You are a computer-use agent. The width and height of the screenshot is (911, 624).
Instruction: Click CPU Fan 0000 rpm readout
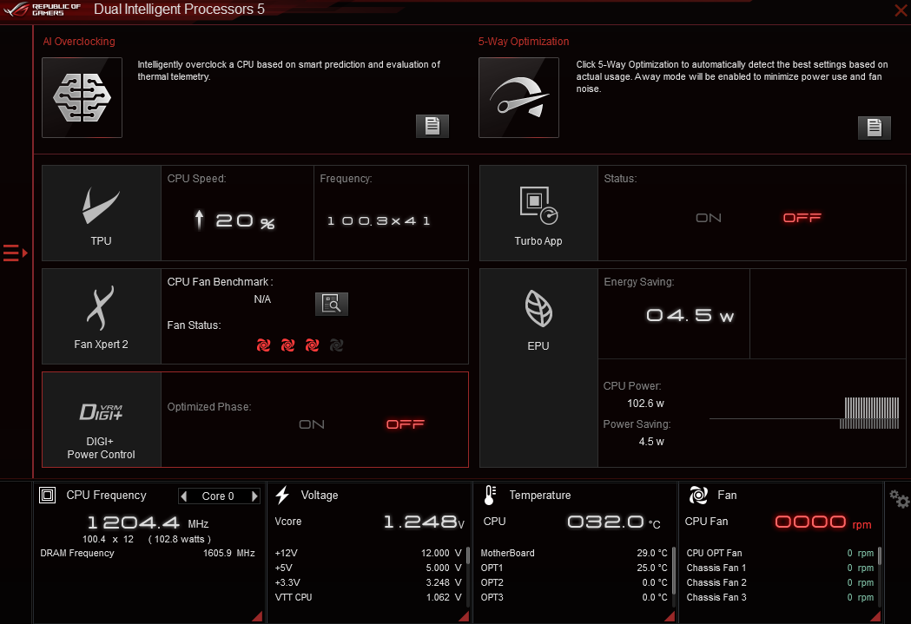point(823,522)
